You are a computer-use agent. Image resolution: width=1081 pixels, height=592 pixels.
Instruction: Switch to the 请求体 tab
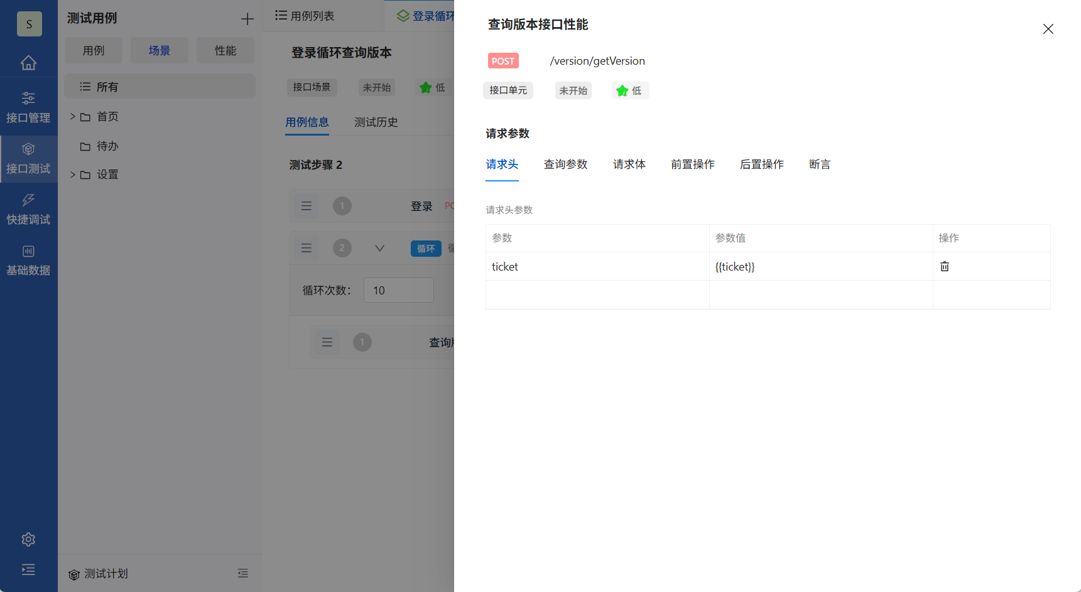(629, 164)
